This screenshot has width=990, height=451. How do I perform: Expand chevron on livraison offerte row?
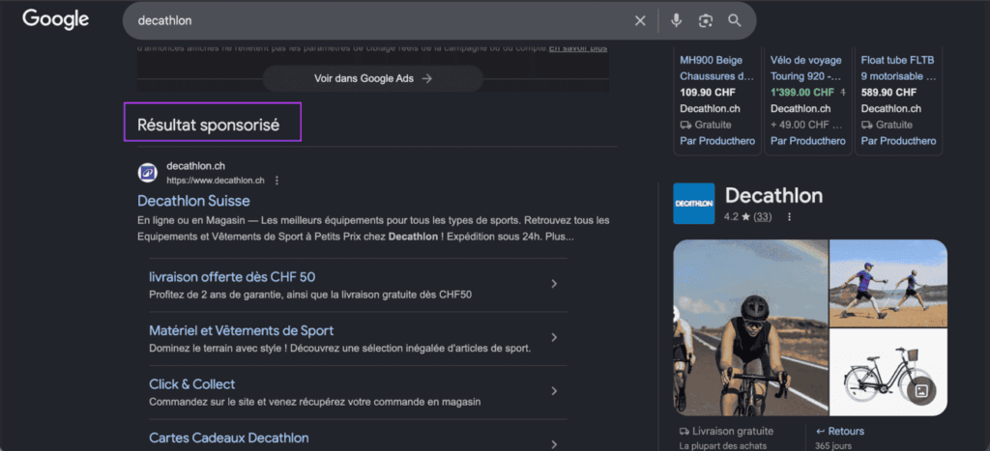pyautogui.click(x=554, y=284)
